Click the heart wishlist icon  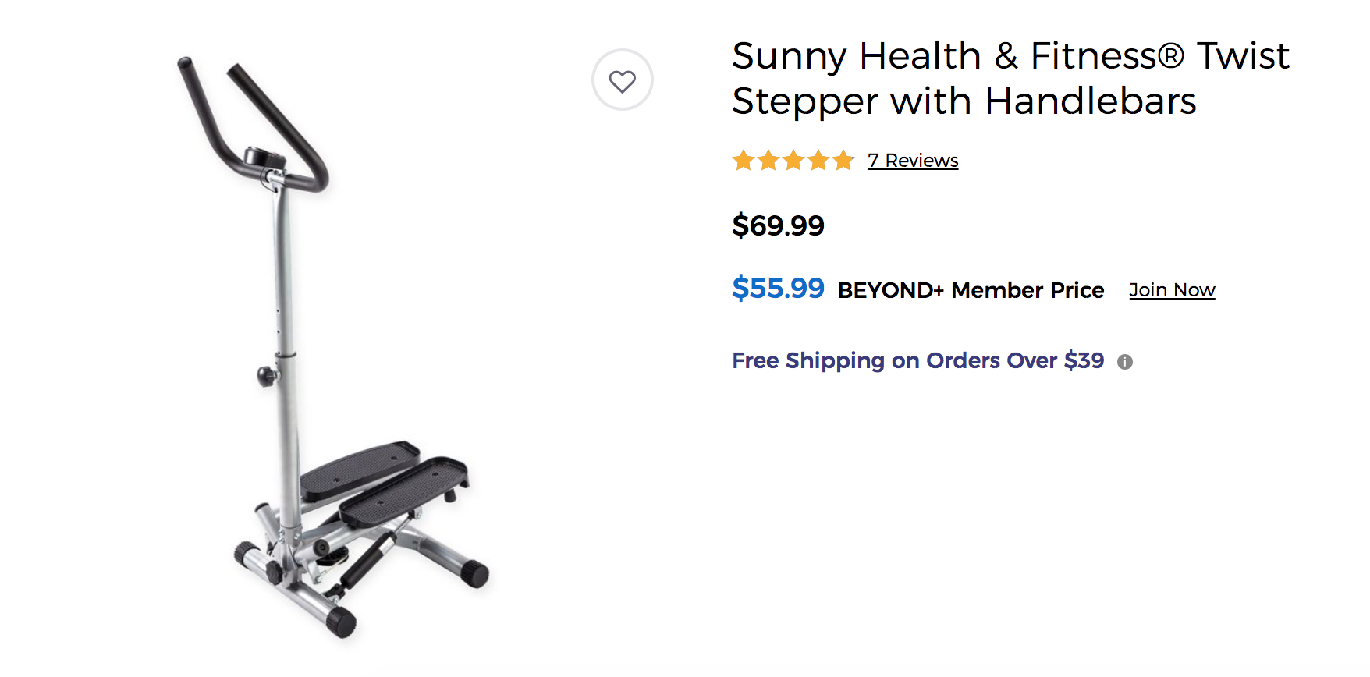(x=622, y=80)
